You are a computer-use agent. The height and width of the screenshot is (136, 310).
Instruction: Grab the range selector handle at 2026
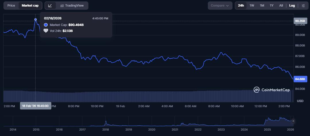click(x=293, y=121)
